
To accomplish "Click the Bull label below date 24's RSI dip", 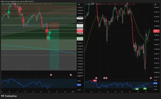I will pos(137,89).
